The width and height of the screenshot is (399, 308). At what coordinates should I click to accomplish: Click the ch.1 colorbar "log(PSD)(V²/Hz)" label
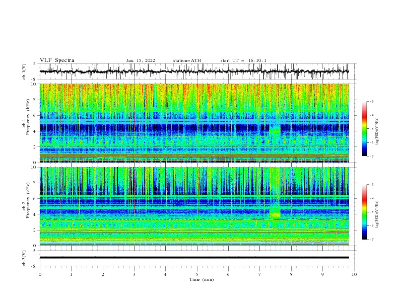[377, 131]
